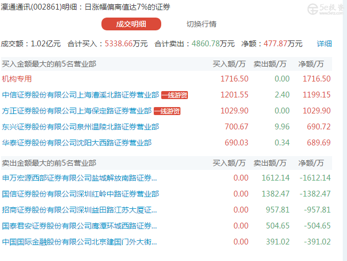Click net amount 1199.15 cell

point(317,95)
